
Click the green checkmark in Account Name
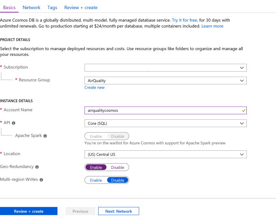[243, 111]
